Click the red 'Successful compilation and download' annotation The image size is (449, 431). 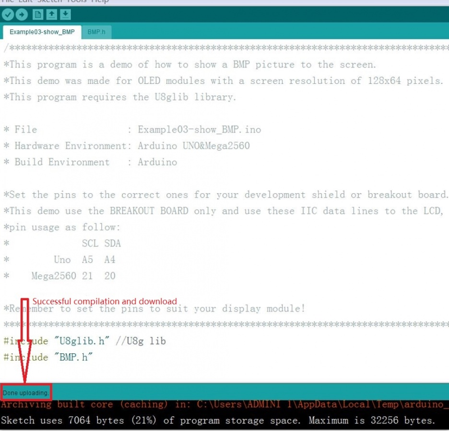click(105, 301)
